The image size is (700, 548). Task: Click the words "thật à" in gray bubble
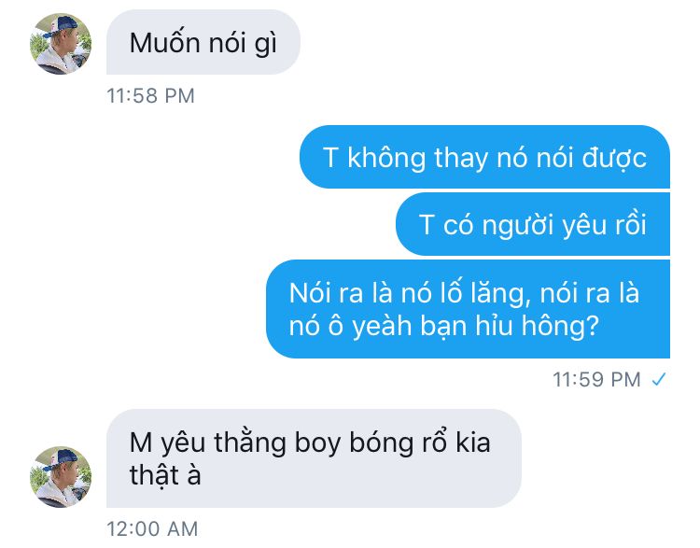coord(165,475)
